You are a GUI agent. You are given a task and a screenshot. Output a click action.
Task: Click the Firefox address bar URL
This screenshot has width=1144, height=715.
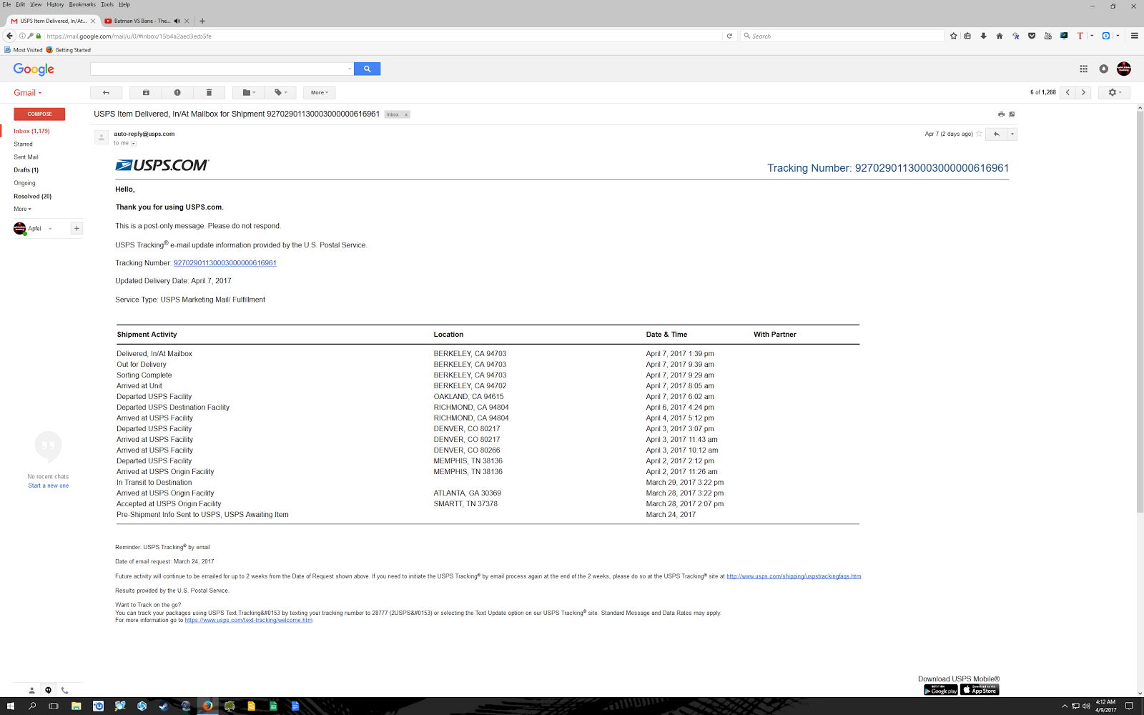coord(129,36)
